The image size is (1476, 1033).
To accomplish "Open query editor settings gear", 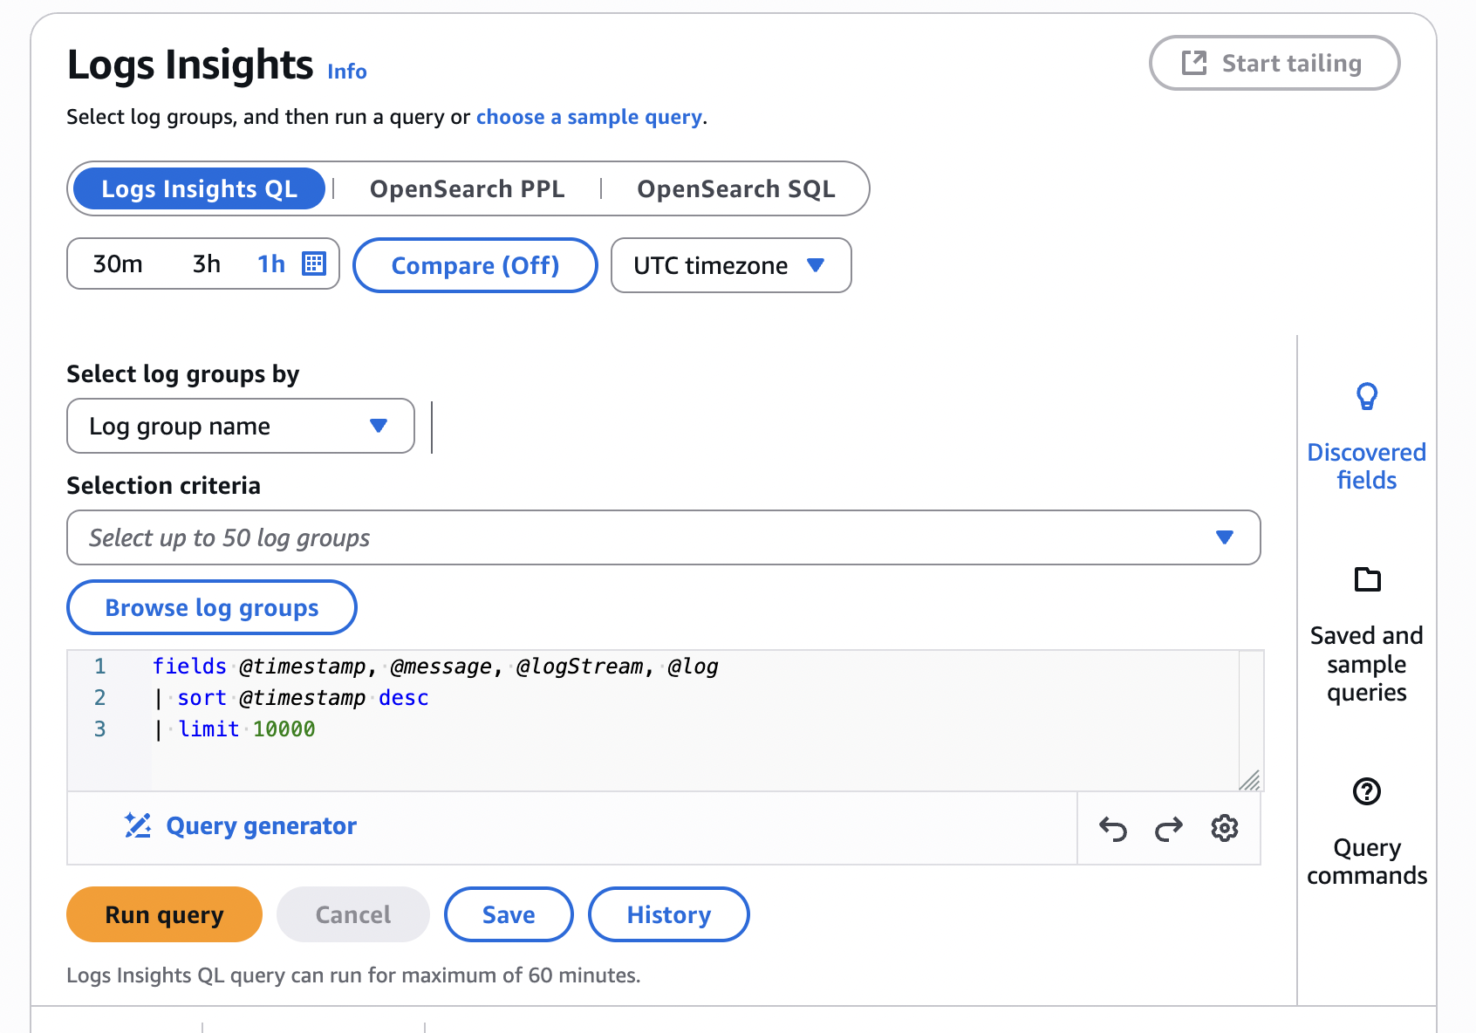I will [1224, 828].
